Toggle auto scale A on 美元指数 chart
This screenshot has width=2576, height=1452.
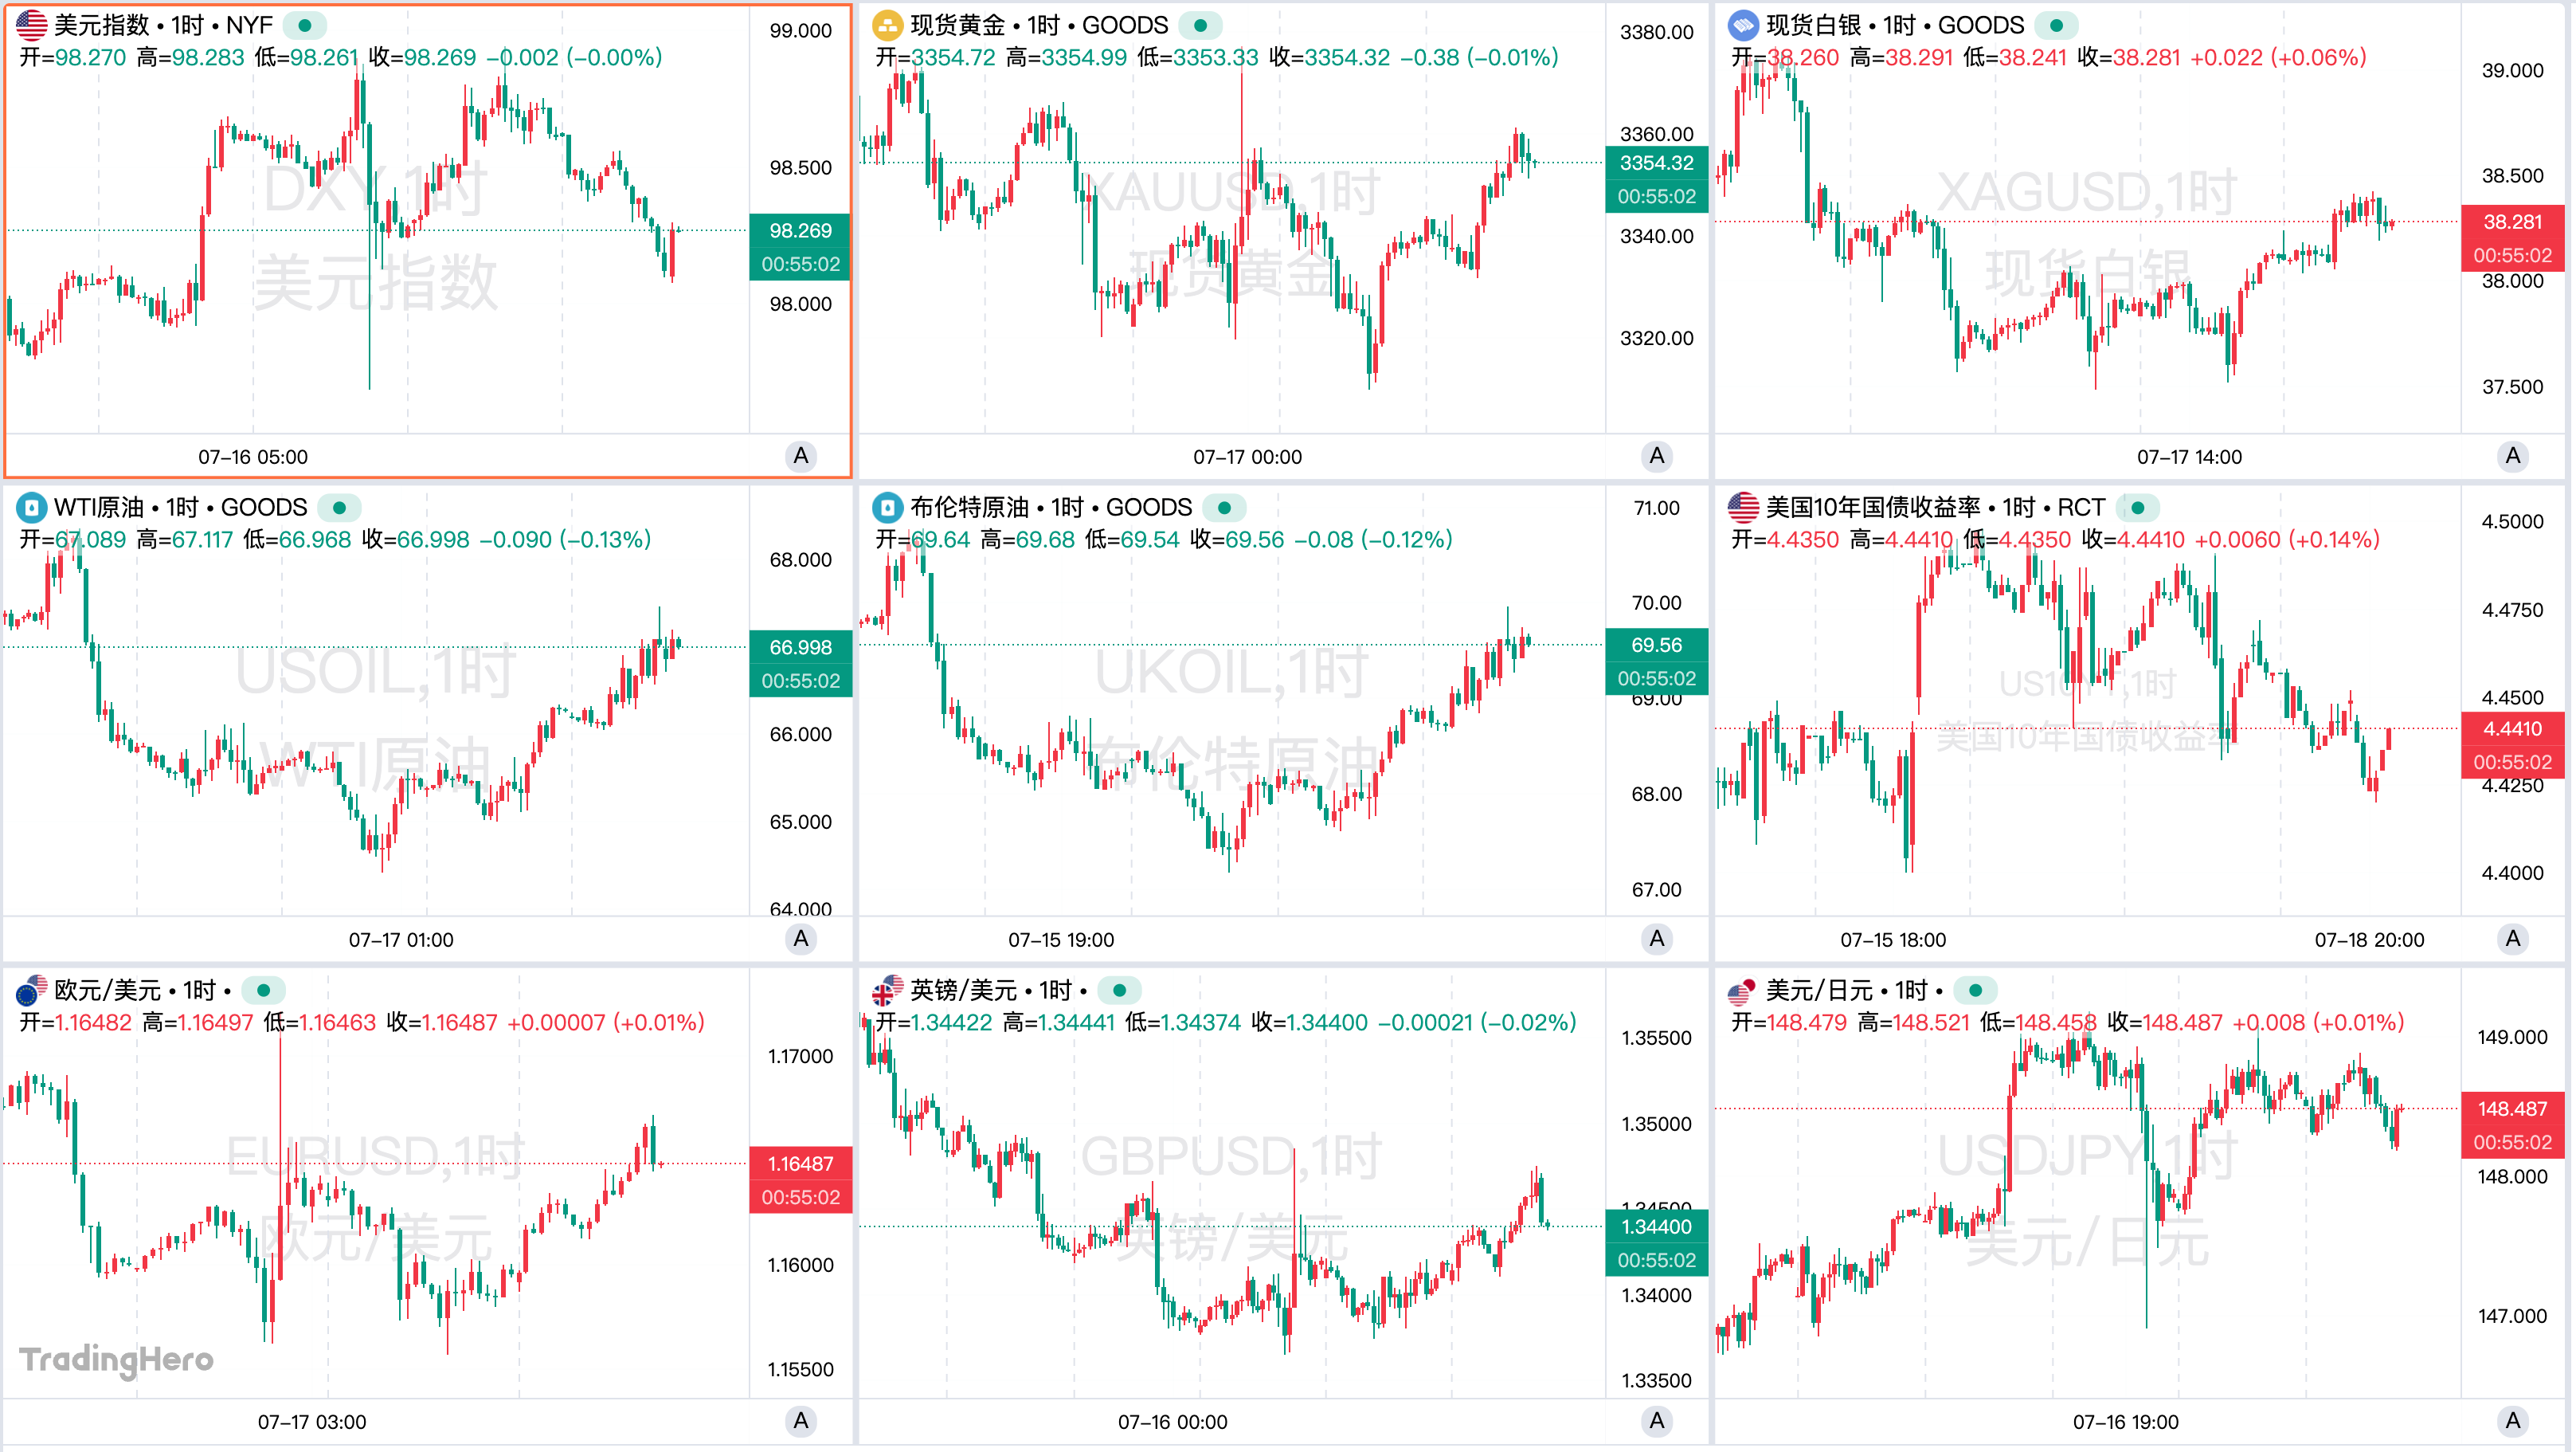800,457
